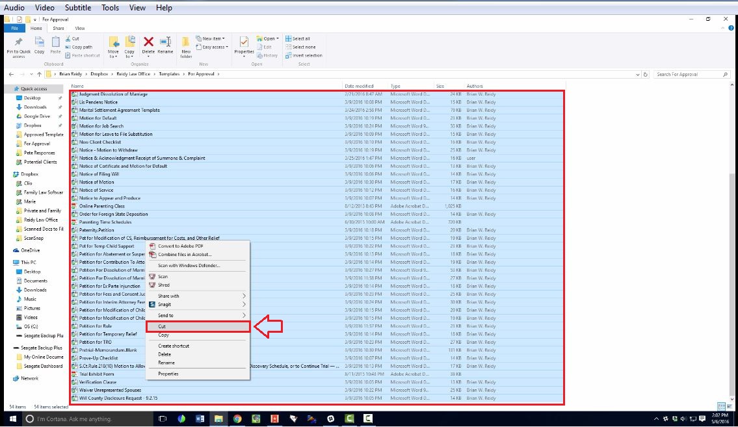
Task: Open the Easy access dropdown
Action: 212,47
